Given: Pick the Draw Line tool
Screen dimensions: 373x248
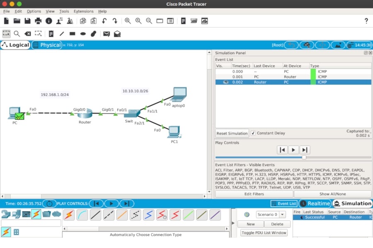Looking at the screenshot, I should [62, 34].
